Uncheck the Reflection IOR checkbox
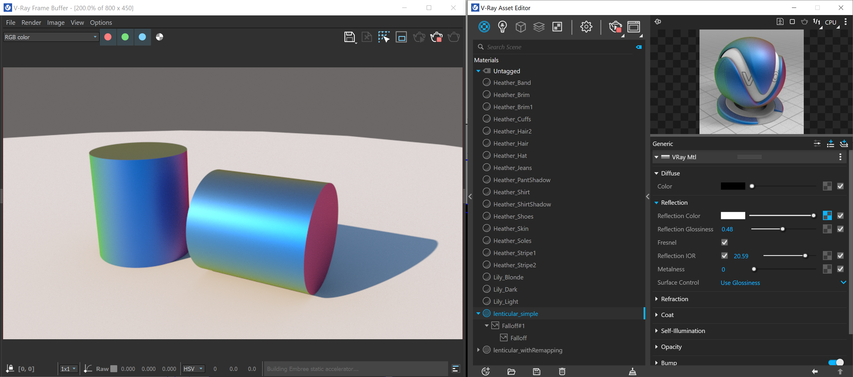 click(725, 256)
